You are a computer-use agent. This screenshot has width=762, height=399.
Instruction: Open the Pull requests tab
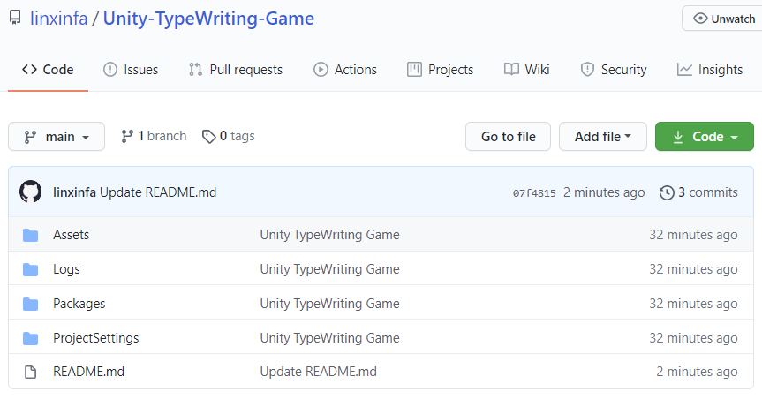(236, 70)
